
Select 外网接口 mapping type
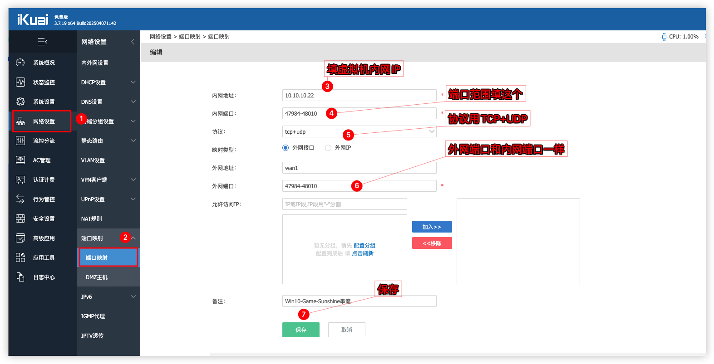(286, 148)
